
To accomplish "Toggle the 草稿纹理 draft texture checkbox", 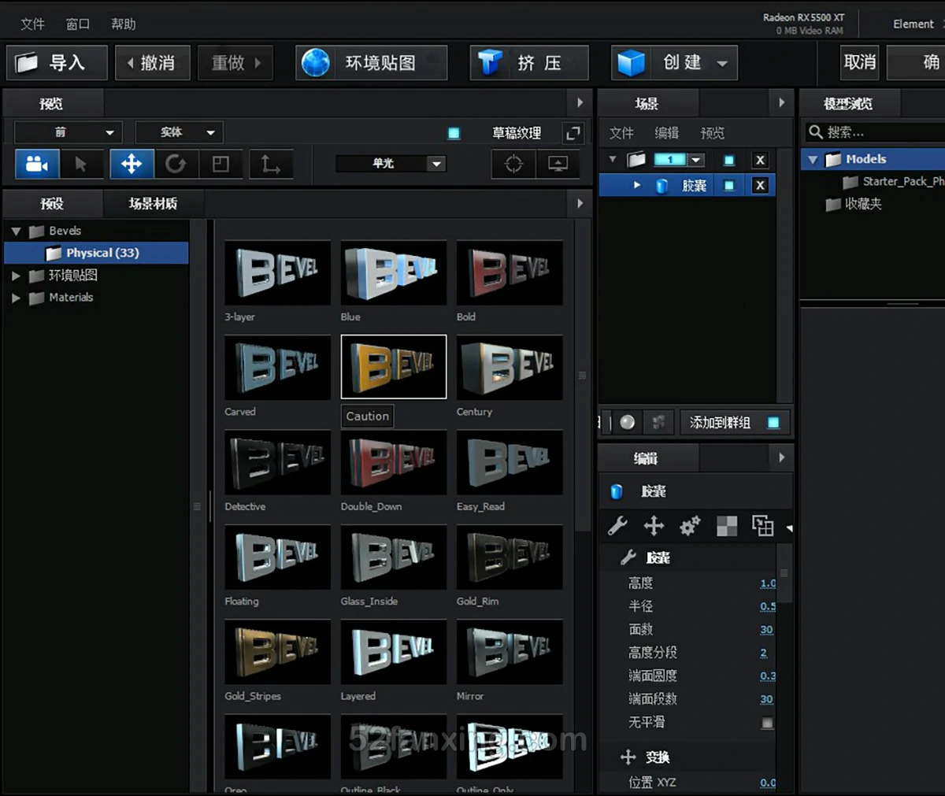I will point(454,133).
